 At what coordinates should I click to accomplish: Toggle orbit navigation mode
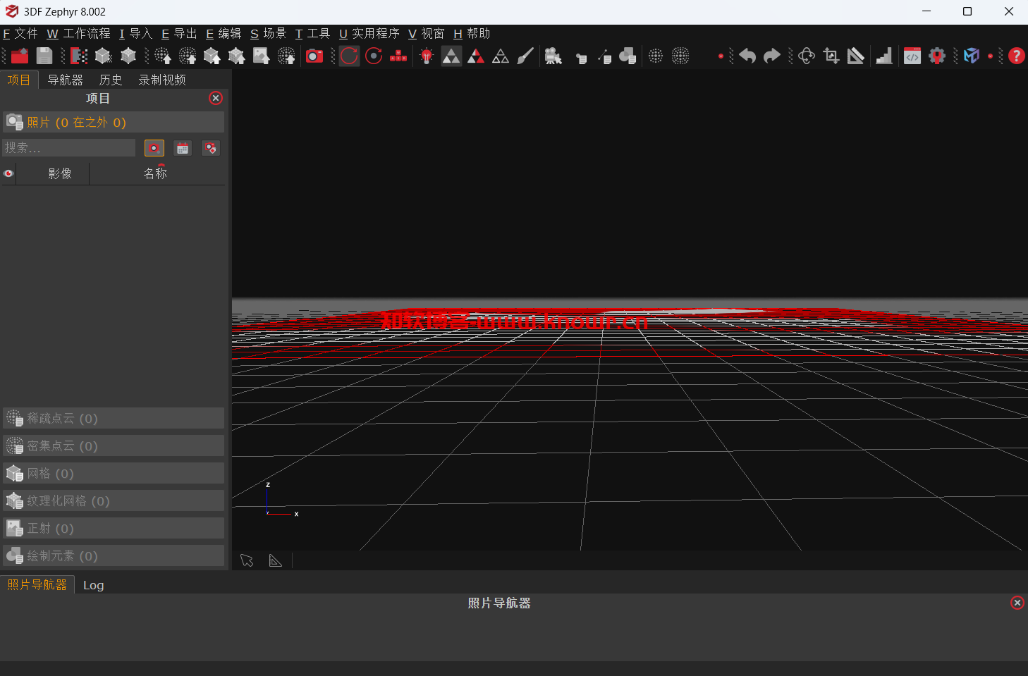coord(349,56)
